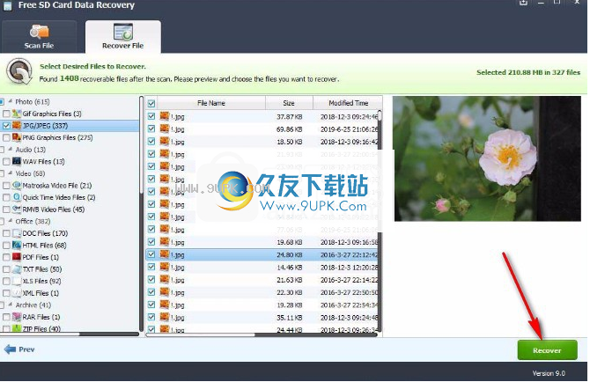Screen dimensions: 590x382
Task: Click the file list horizontal scrollbar
Action: click(262, 334)
